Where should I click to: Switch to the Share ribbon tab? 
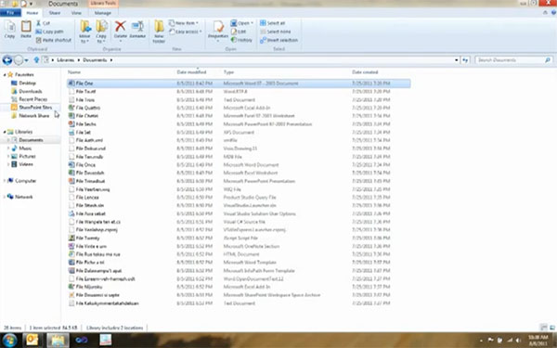tap(55, 13)
